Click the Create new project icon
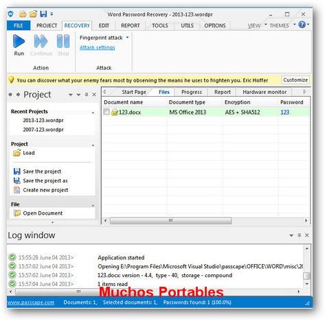Viewport: 325px width, 321px height. [17, 190]
